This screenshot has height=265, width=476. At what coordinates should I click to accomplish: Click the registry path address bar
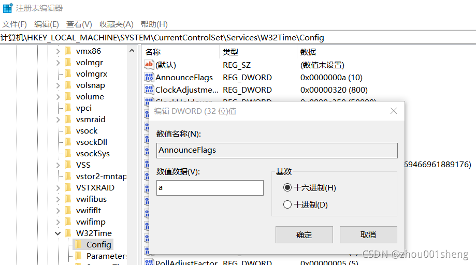[x=238, y=38]
